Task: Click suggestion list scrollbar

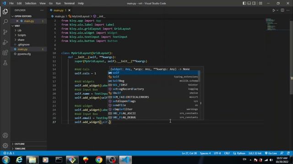Action: click(199, 76)
